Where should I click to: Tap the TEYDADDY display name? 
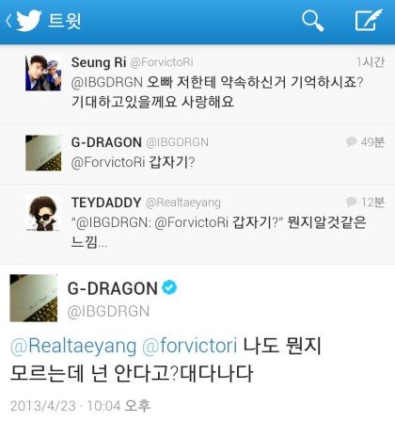(106, 203)
